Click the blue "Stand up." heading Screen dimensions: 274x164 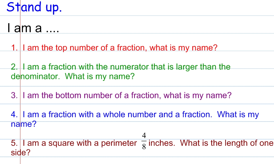pyautogui.click(x=34, y=7)
